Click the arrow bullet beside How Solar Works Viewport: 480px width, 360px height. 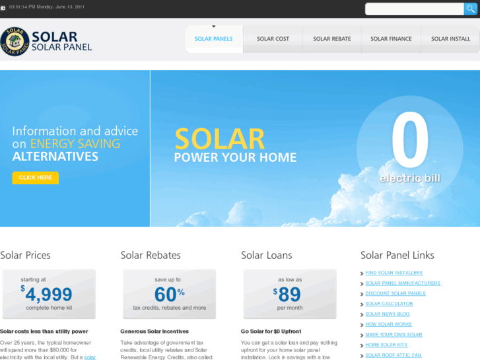[x=362, y=325]
